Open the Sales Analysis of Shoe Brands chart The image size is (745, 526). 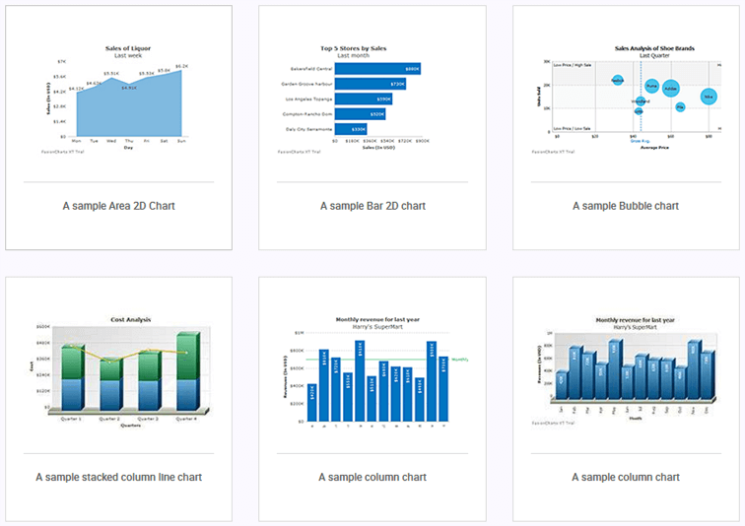pyautogui.click(x=628, y=99)
